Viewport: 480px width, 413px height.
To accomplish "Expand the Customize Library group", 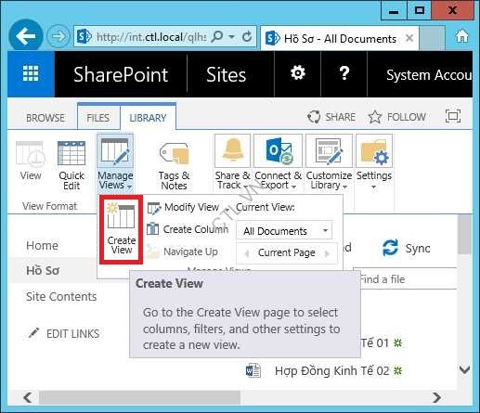I will (x=329, y=162).
